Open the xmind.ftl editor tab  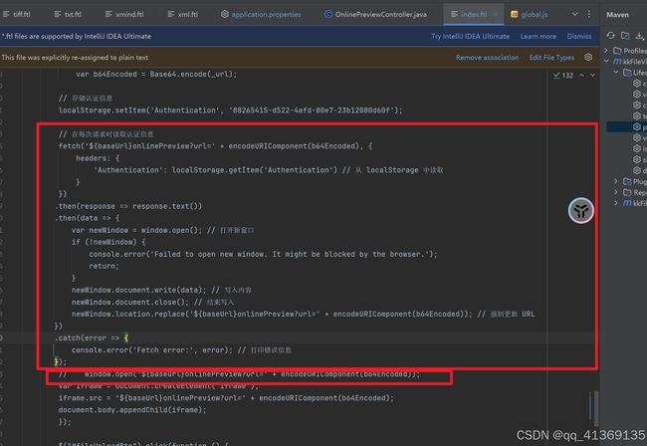tap(124, 14)
